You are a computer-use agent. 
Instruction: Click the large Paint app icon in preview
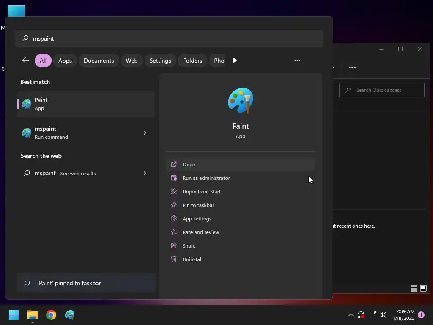pos(241,101)
